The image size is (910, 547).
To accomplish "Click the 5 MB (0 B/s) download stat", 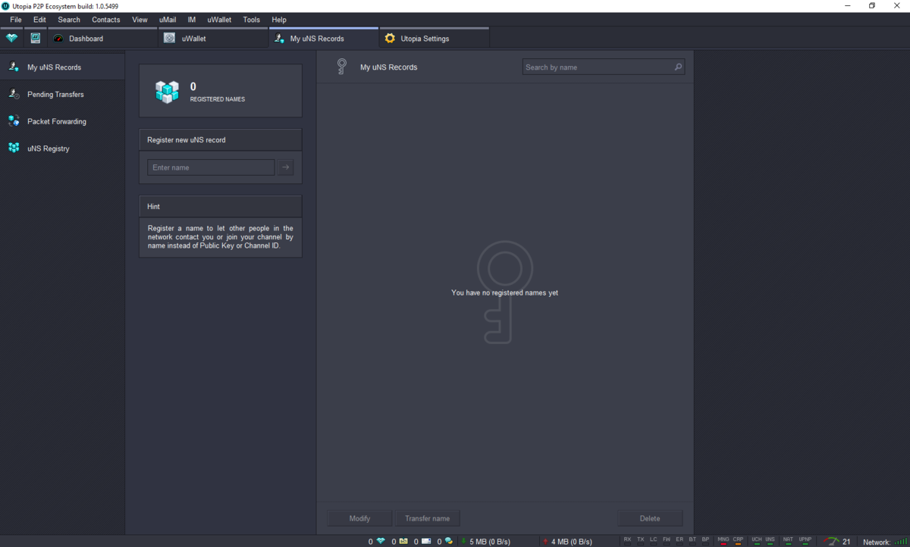I will click(490, 542).
